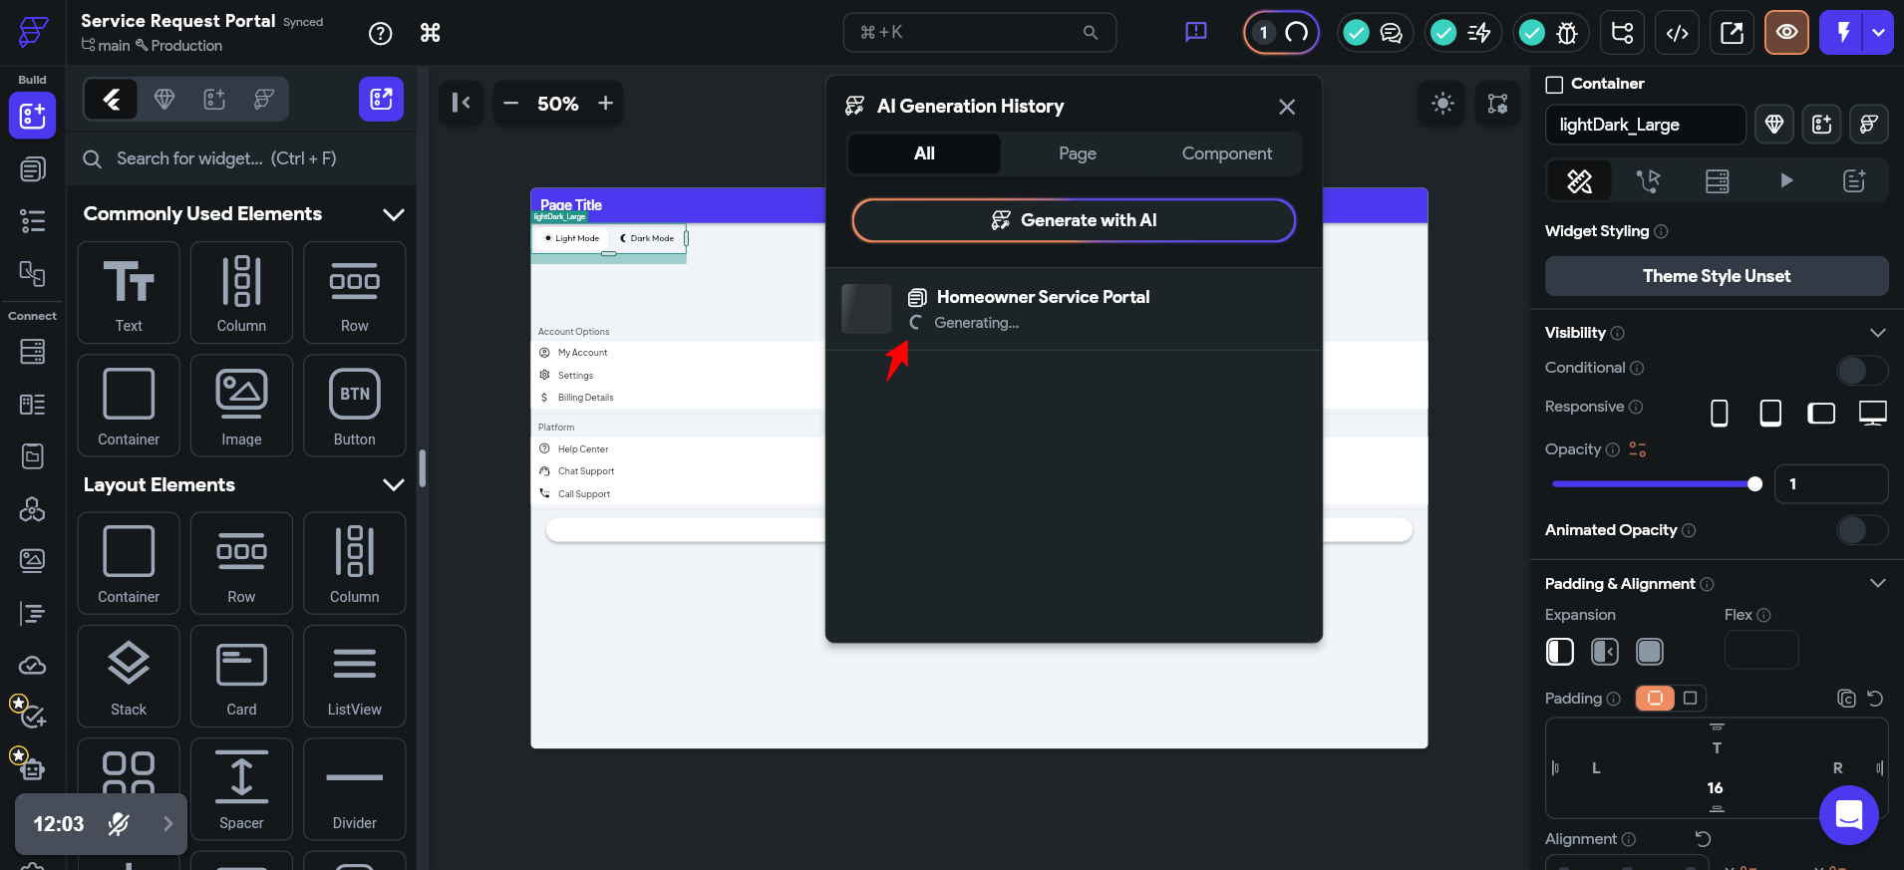Select the Text widget
This screenshot has width=1904, height=870.
[x=129, y=293]
